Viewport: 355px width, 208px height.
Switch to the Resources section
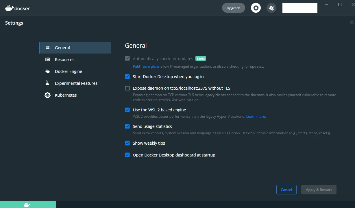[75, 60]
